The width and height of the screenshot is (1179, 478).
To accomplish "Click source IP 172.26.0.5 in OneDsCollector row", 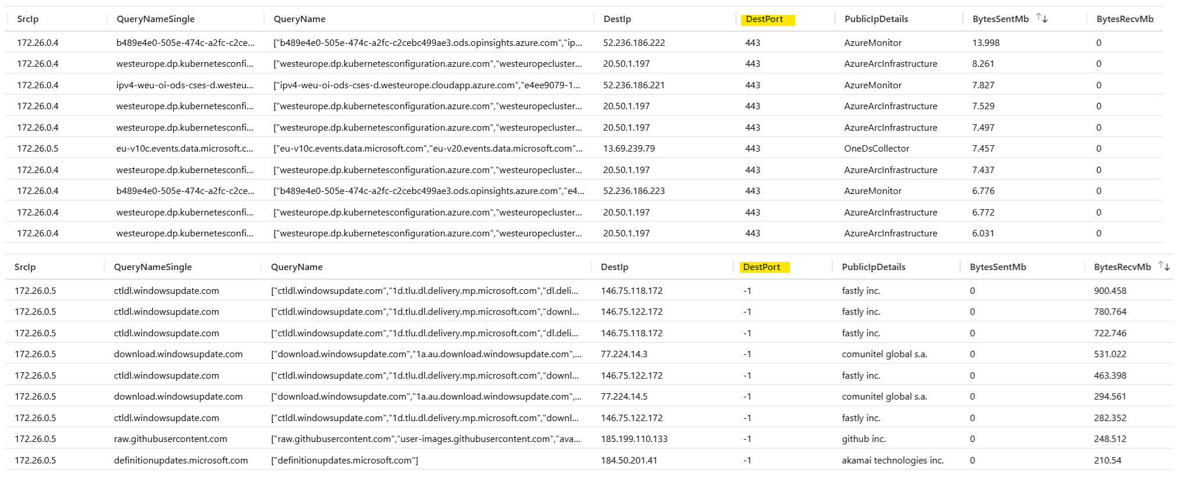I will (x=38, y=149).
